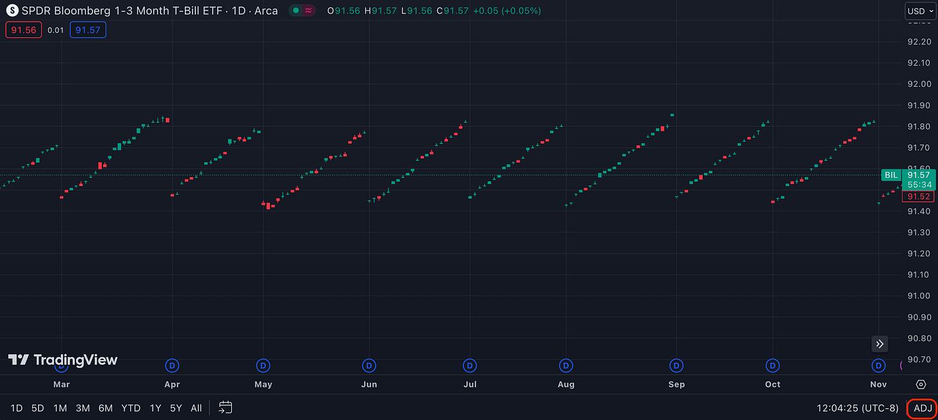The height and width of the screenshot is (420, 938).
Task: Click the dividend D marker above May
Action: pyautogui.click(x=263, y=365)
